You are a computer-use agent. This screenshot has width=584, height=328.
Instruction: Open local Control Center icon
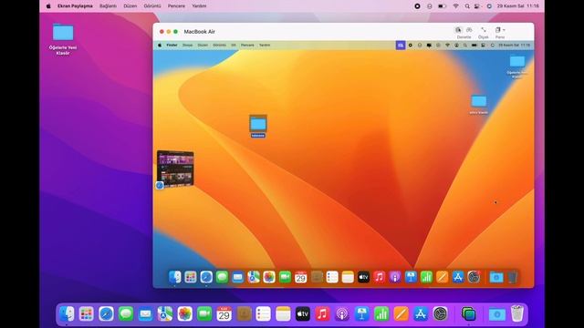[477, 6]
